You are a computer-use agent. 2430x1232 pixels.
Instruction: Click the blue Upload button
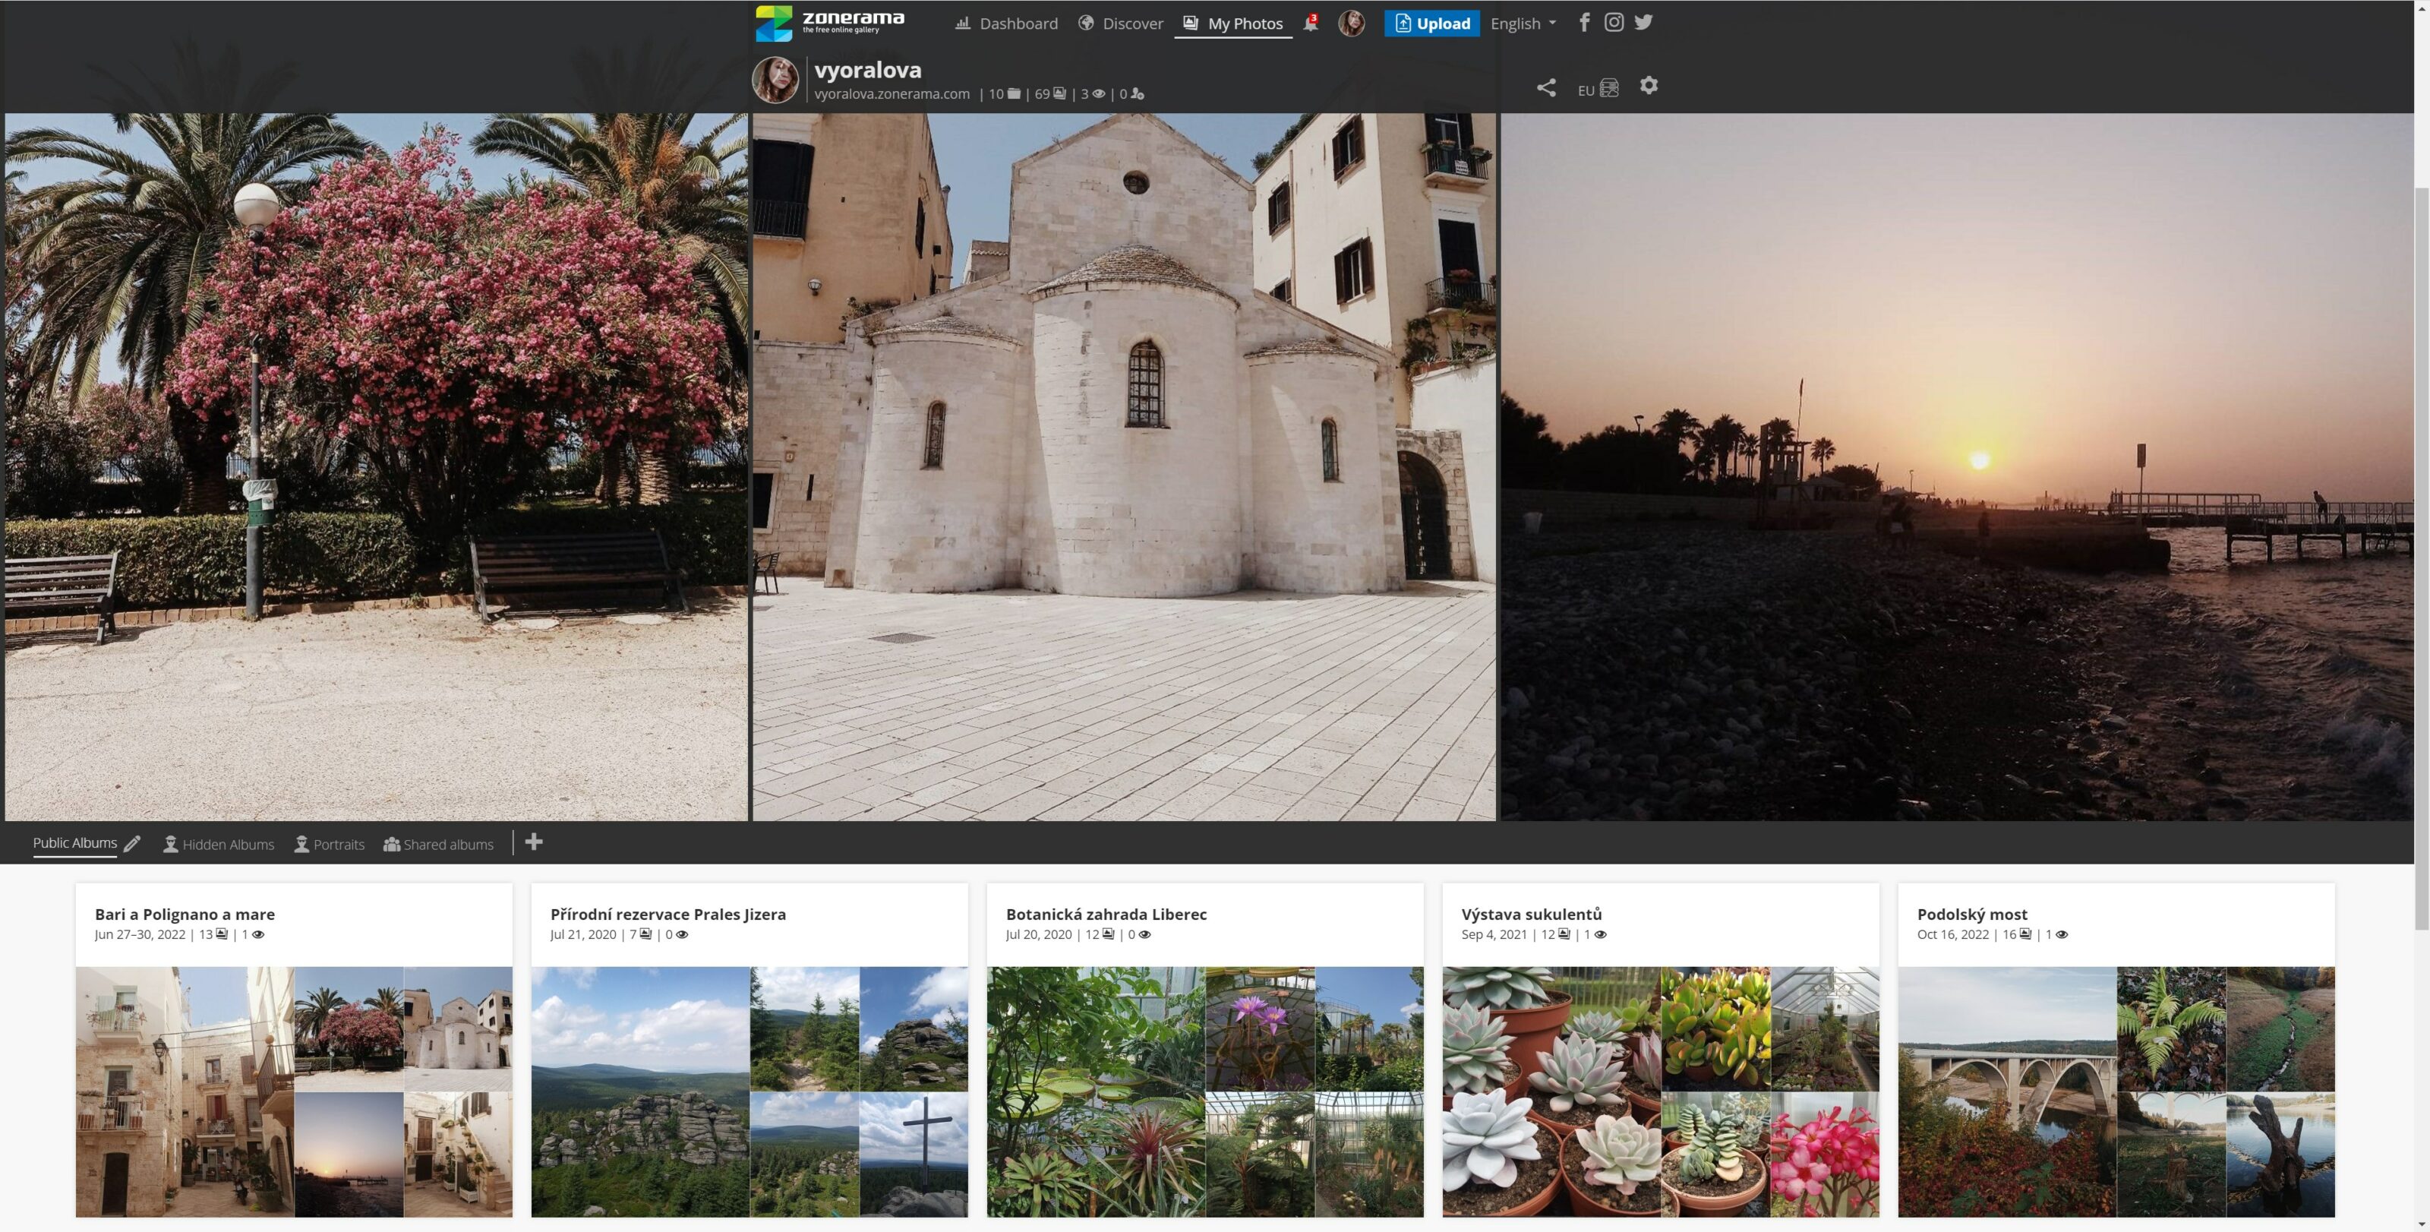1432,23
